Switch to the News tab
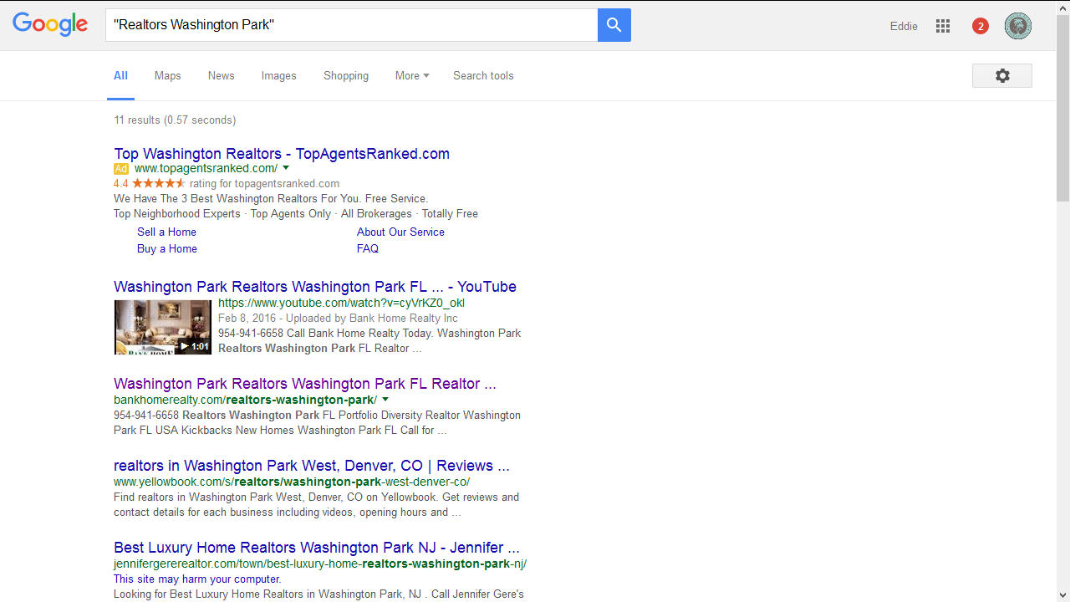The height and width of the screenshot is (602, 1070). click(x=221, y=75)
